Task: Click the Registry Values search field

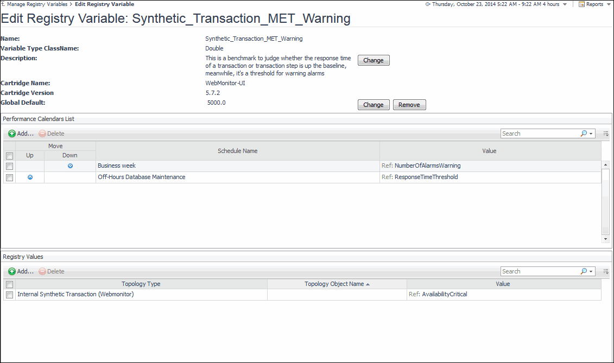Action: point(539,271)
